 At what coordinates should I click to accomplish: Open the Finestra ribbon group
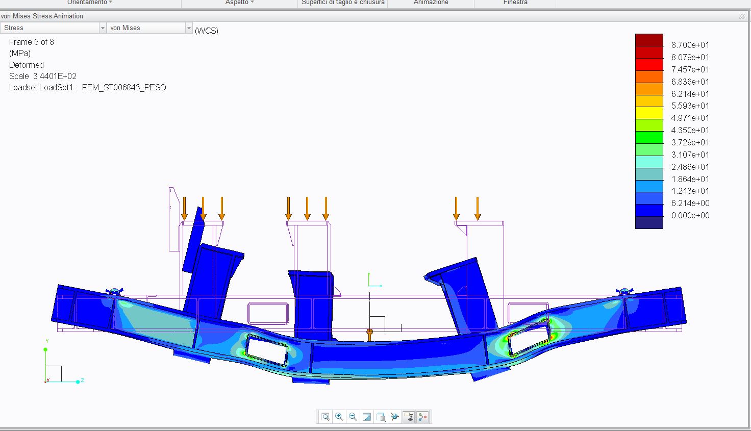515,3
